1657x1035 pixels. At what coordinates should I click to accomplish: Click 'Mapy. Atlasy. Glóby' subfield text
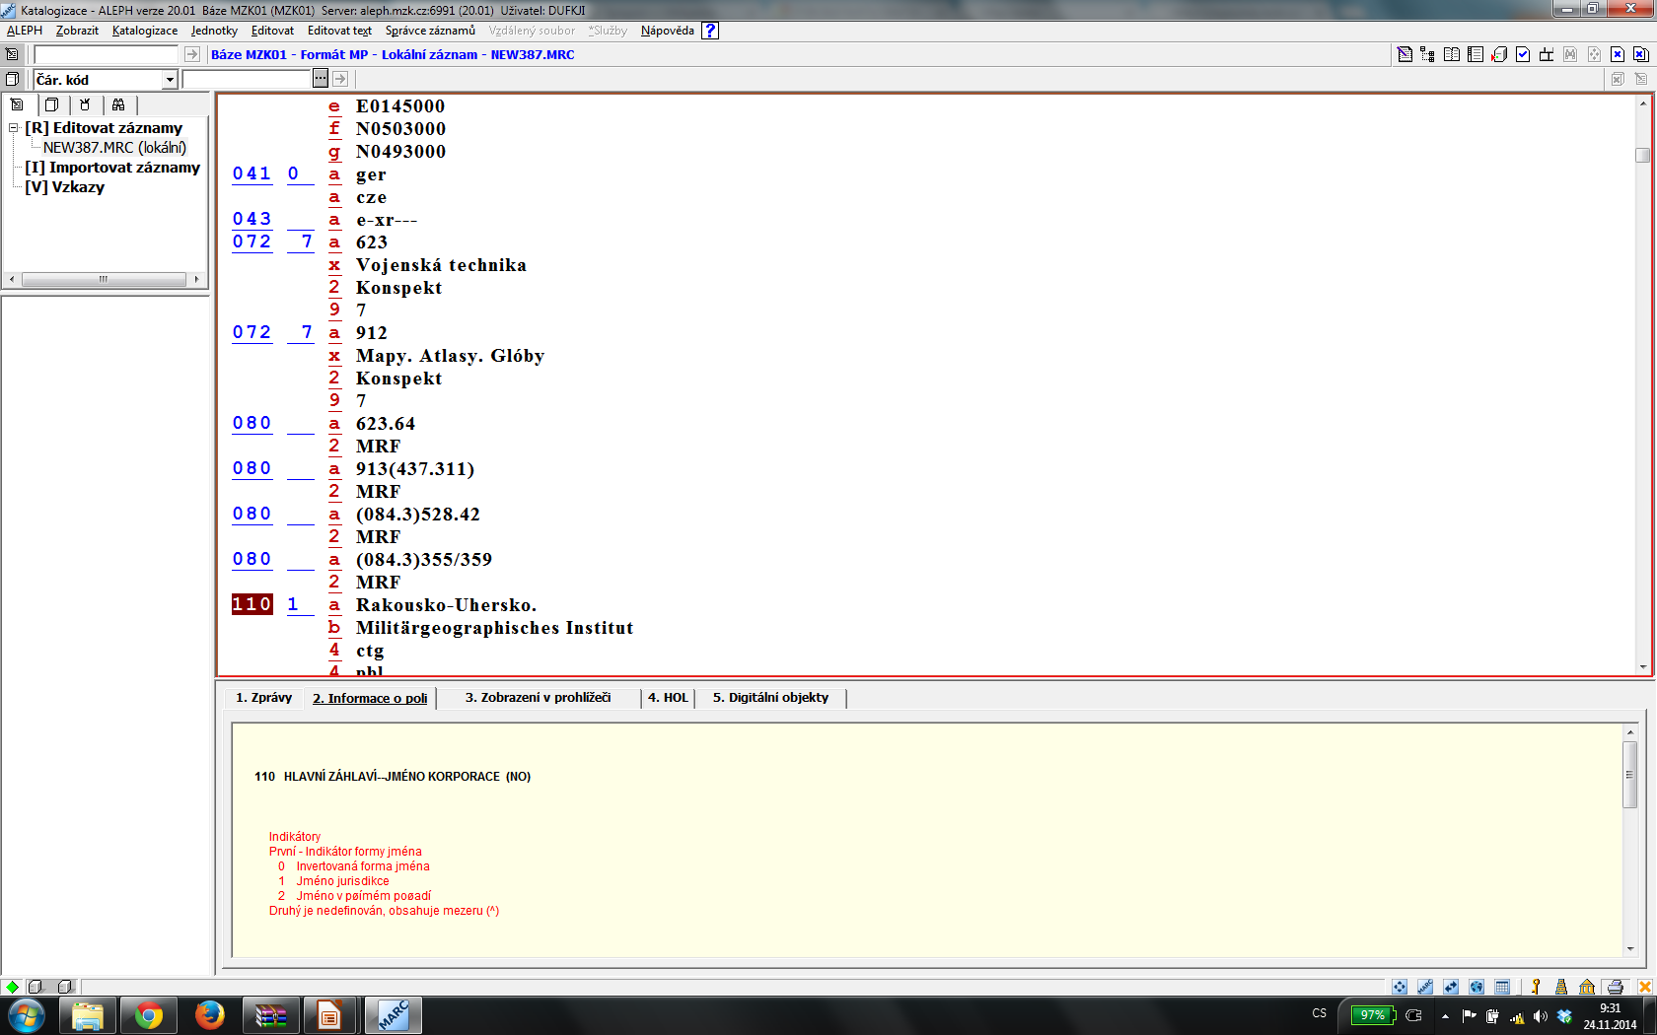pyautogui.click(x=450, y=356)
